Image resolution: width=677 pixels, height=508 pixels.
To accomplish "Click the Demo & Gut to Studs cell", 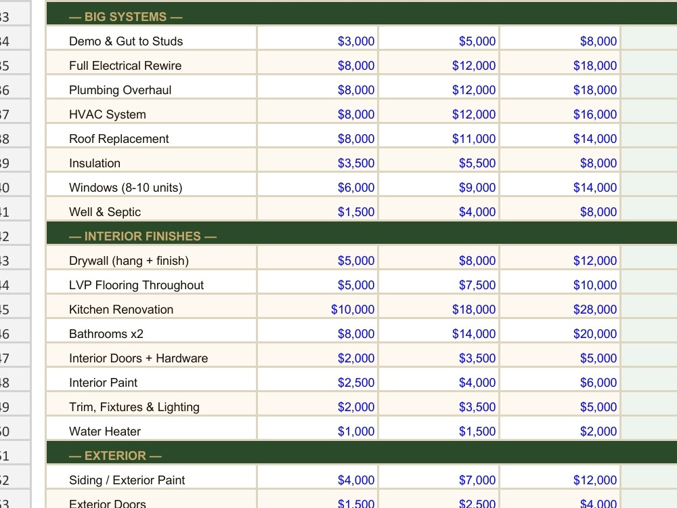I will [152, 38].
